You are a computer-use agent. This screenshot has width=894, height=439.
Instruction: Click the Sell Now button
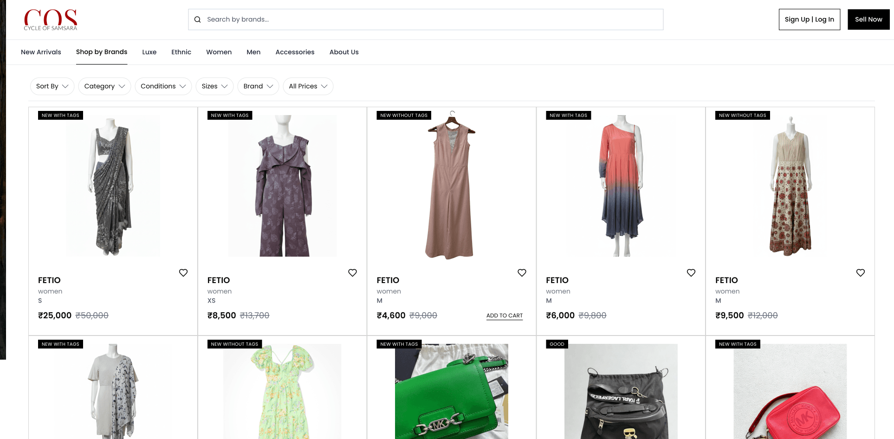868,19
